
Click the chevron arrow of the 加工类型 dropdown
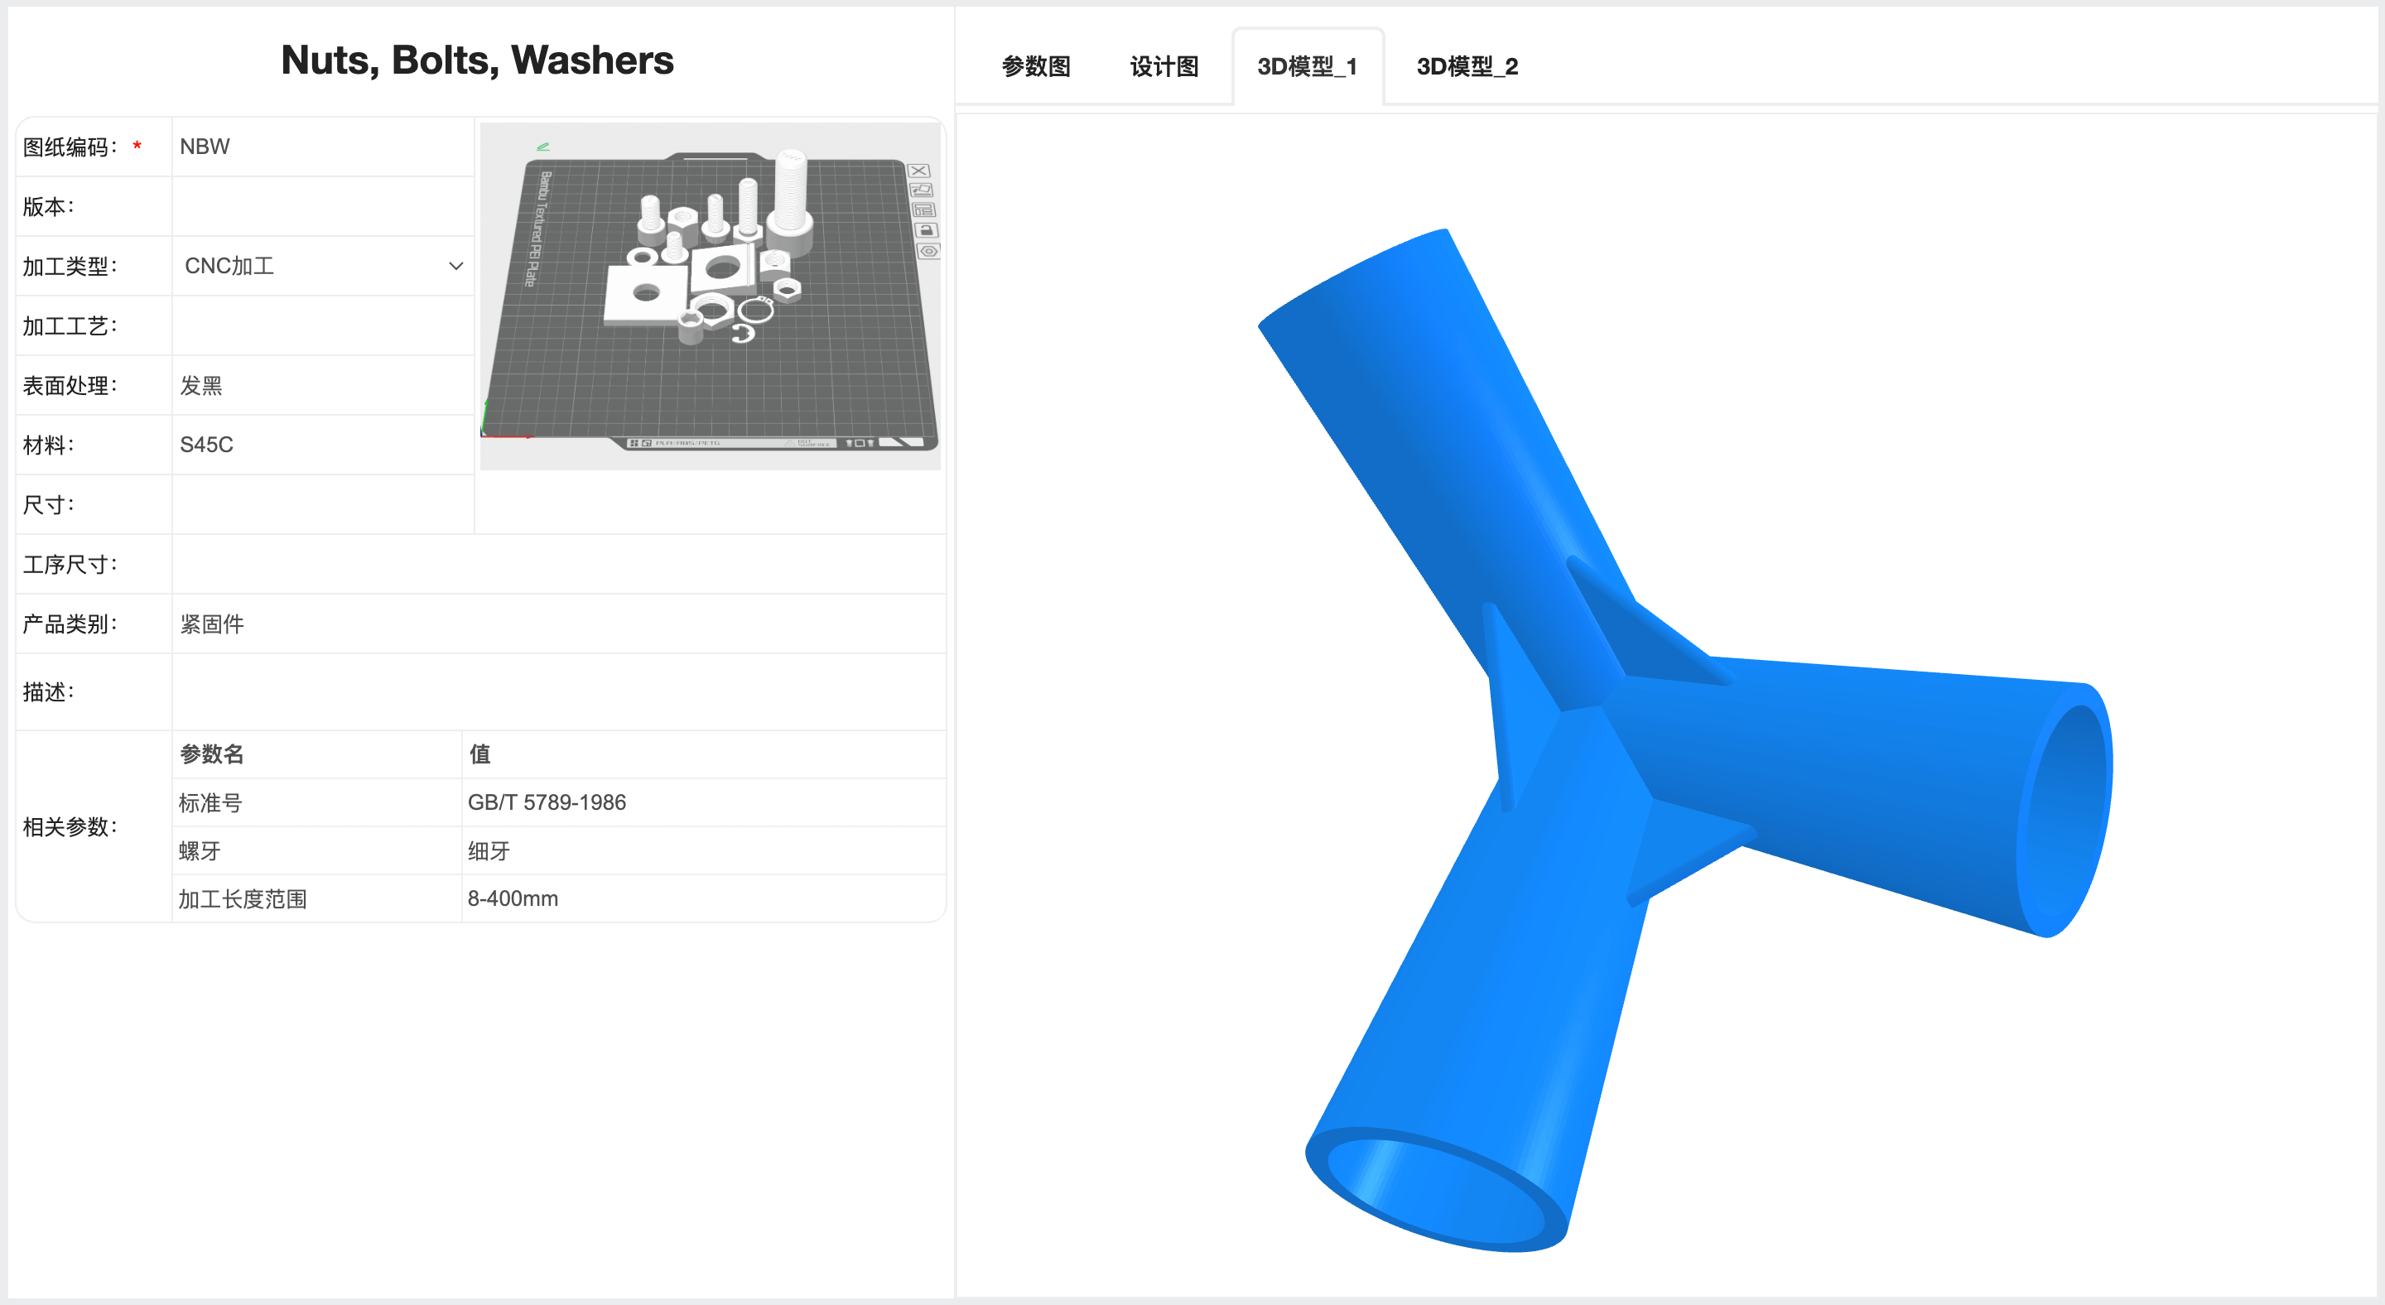(x=455, y=267)
